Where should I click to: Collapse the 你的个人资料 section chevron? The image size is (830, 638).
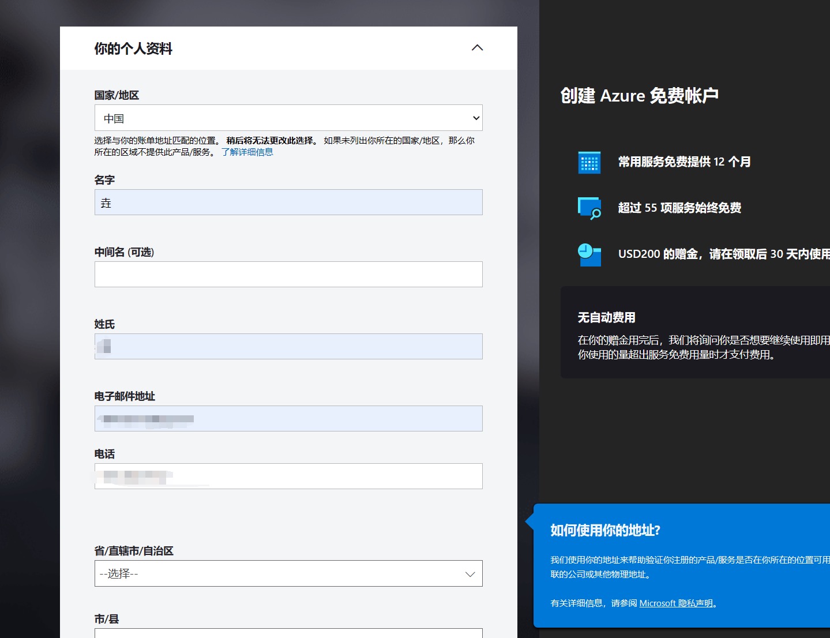click(477, 48)
